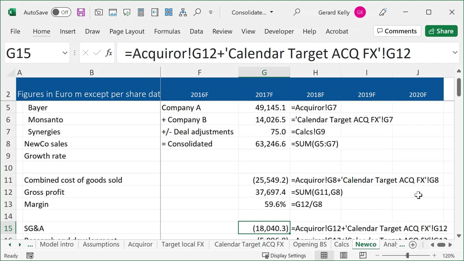464x261 pixels.
Task: Click the hierarchy diagram icon in Quick Access toolbar
Action: 183,12
